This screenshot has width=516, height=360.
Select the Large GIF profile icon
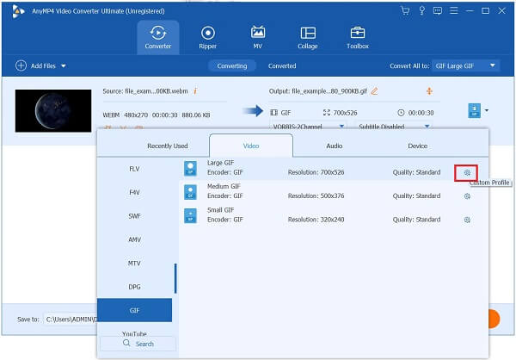tap(190, 168)
